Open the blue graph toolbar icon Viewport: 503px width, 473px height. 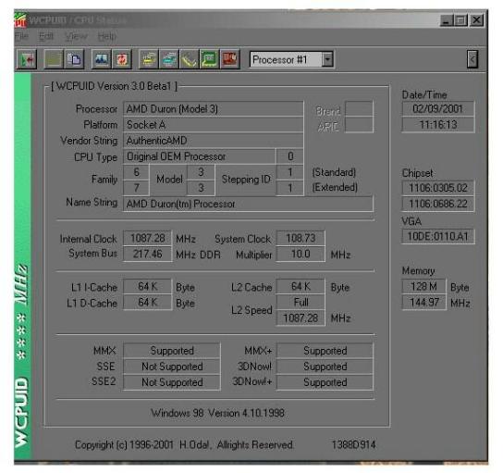(x=102, y=59)
